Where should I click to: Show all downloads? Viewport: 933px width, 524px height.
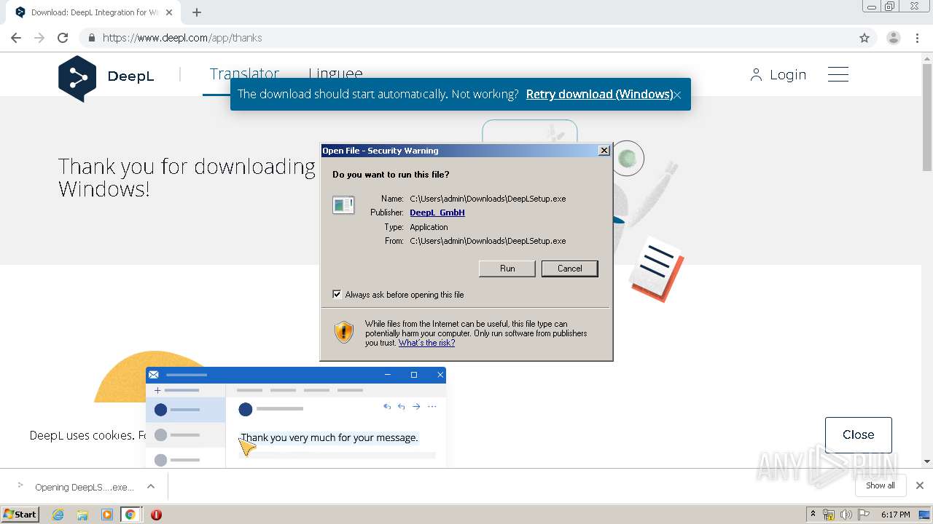881,485
